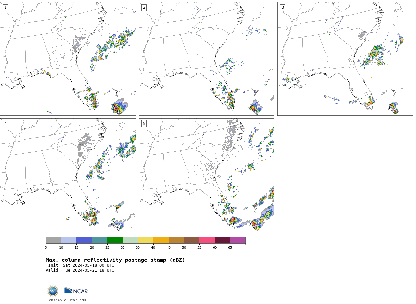This screenshot has width=416, height=304.
Task: Click the panel number label 3
Action: [282, 7]
